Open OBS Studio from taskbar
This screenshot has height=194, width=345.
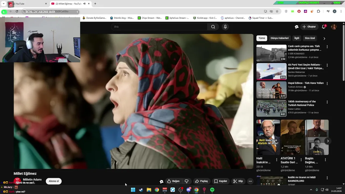(181, 190)
